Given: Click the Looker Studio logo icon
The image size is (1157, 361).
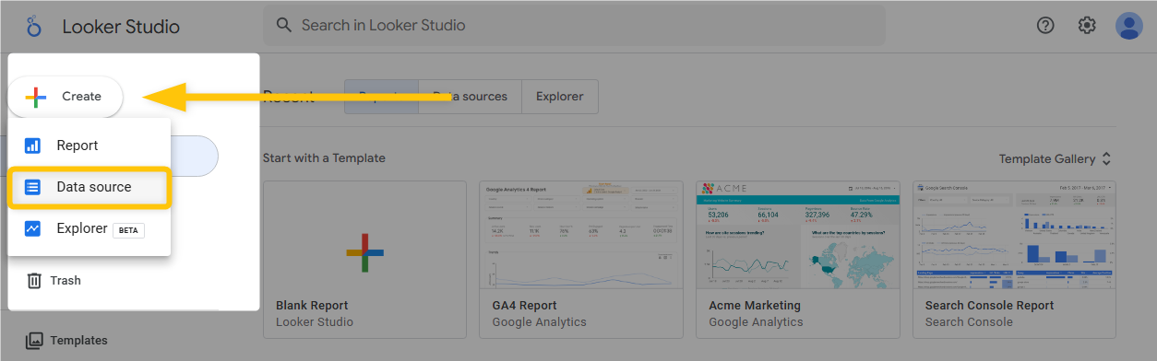Looking at the screenshot, I should point(34,26).
